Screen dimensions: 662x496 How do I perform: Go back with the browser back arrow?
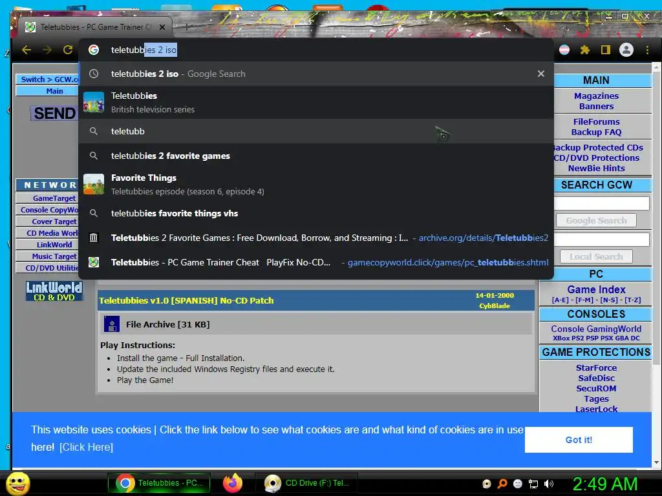click(x=27, y=50)
